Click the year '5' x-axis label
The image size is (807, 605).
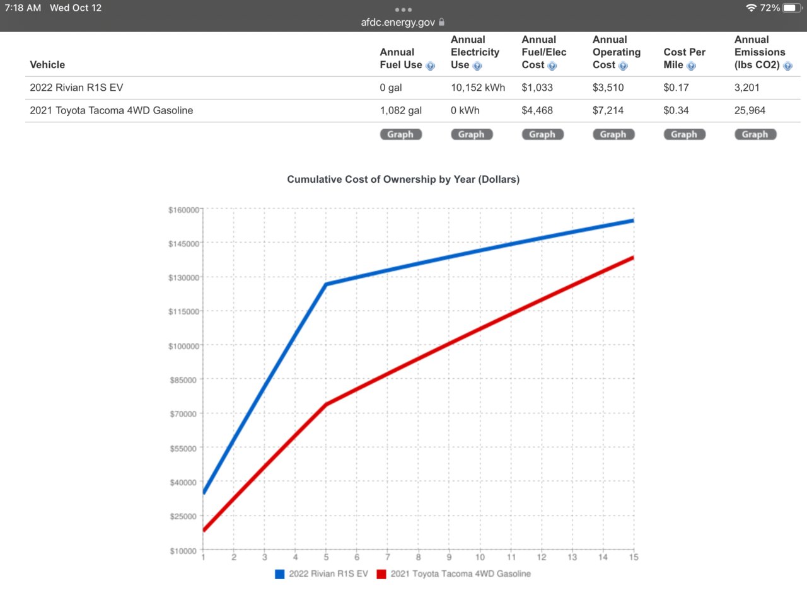click(x=326, y=557)
